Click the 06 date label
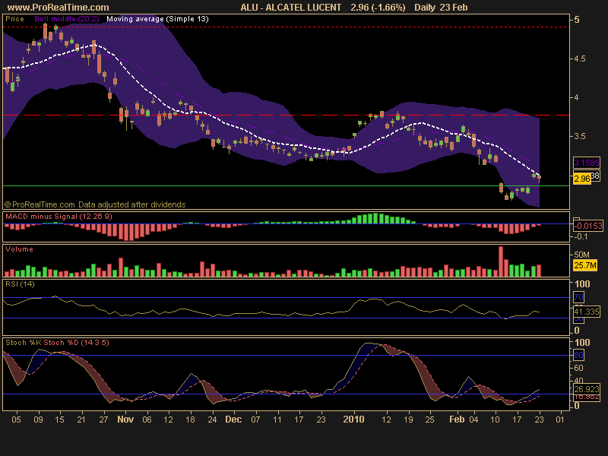This screenshot has width=608, height=456. coord(147,420)
